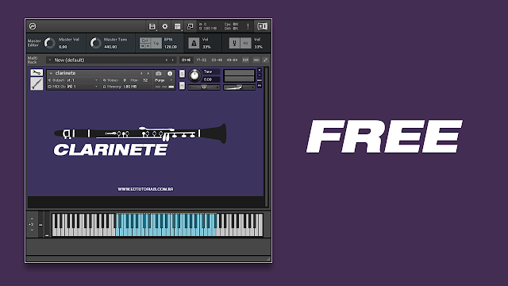The image size is (508, 286).
Task: Click the Master Vol knob
Action: [x=49, y=43]
